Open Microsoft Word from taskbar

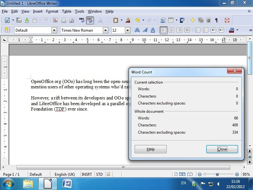67,184
